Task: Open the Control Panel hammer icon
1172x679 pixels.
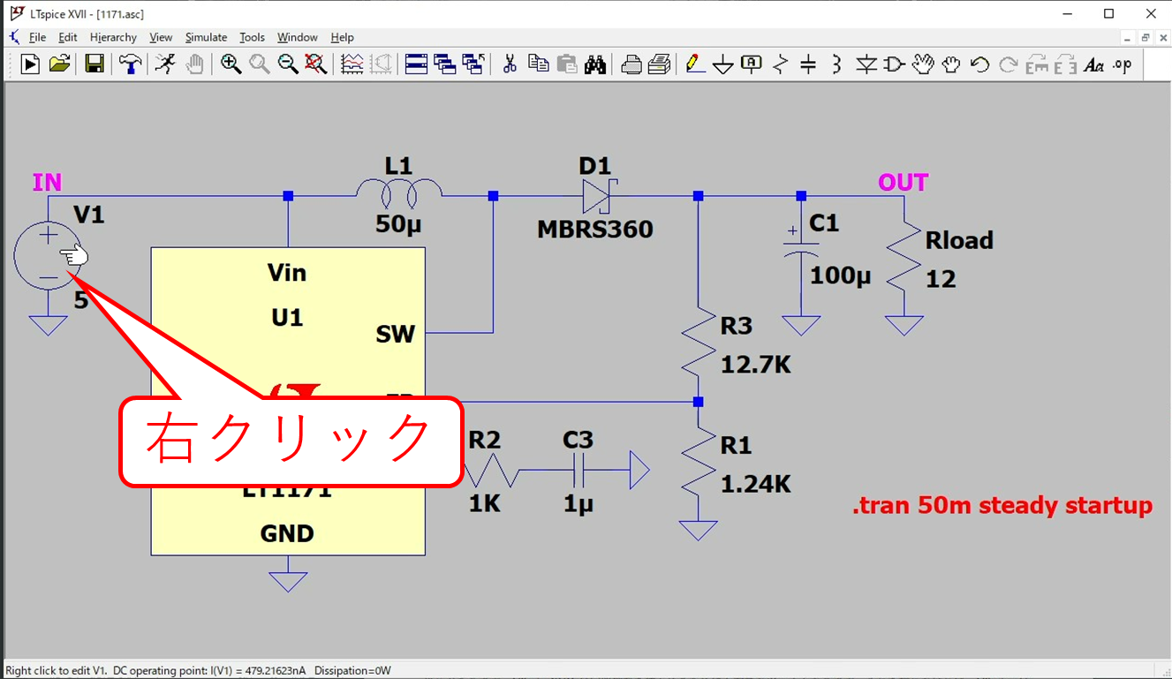Action: (131, 64)
